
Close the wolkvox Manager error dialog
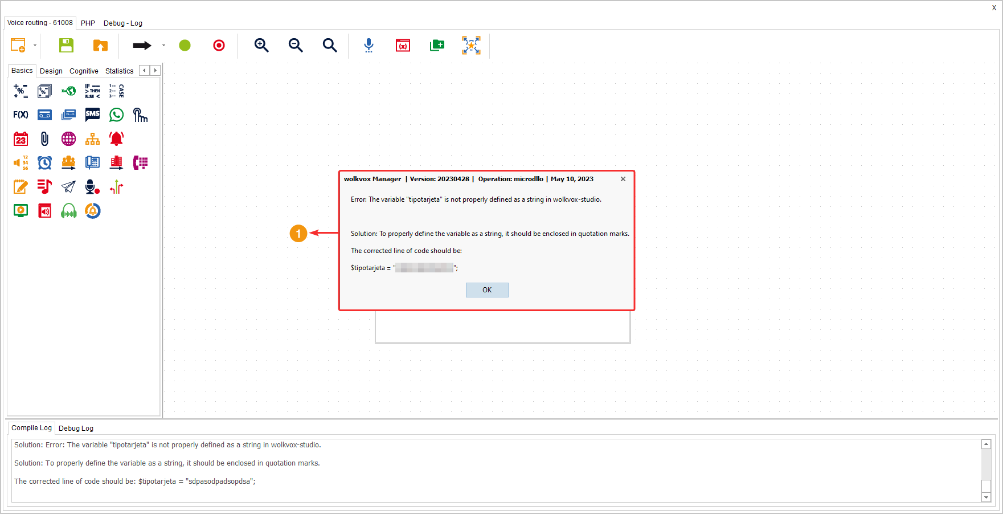click(x=623, y=179)
